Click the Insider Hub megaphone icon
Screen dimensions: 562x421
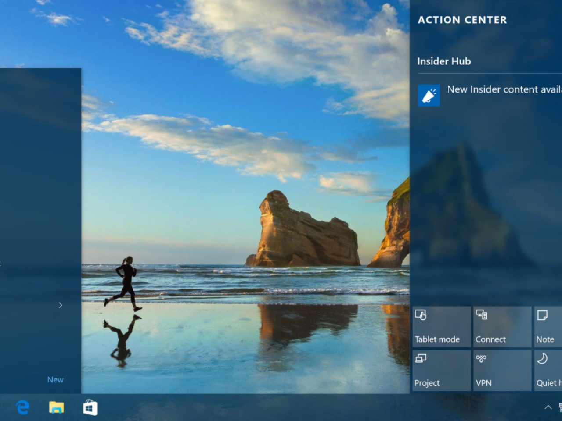pyautogui.click(x=429, y=95)
